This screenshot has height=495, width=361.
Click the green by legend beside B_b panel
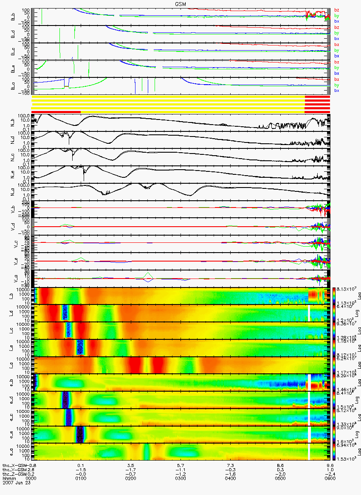[336, 15]
